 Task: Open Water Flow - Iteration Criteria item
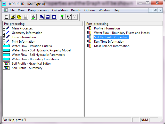(32, 46)
